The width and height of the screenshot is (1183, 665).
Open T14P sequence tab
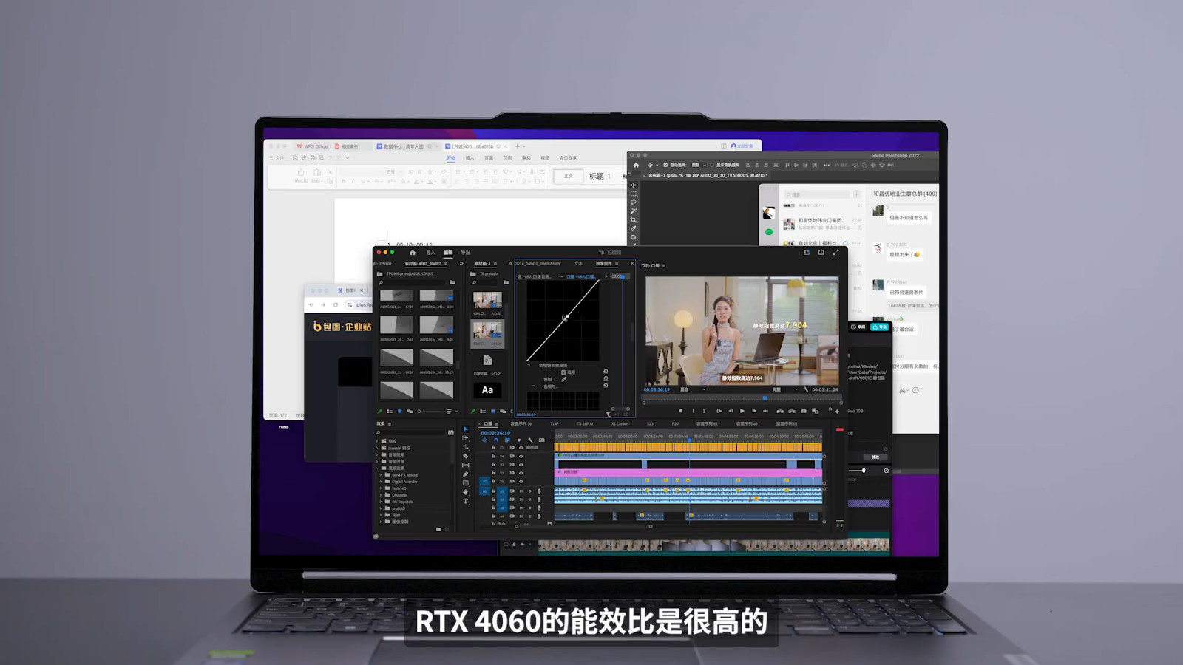pos(554,424)
